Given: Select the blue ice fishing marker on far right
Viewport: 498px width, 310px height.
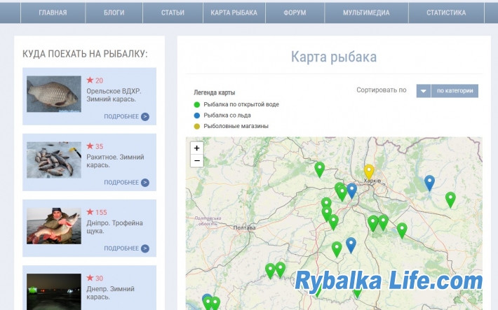Looking at the screenshot, I should point(429,182).
